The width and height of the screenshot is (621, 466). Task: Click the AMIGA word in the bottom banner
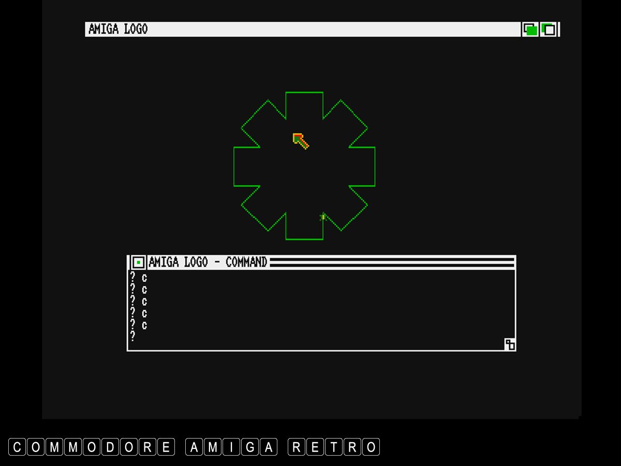(231, 447)
